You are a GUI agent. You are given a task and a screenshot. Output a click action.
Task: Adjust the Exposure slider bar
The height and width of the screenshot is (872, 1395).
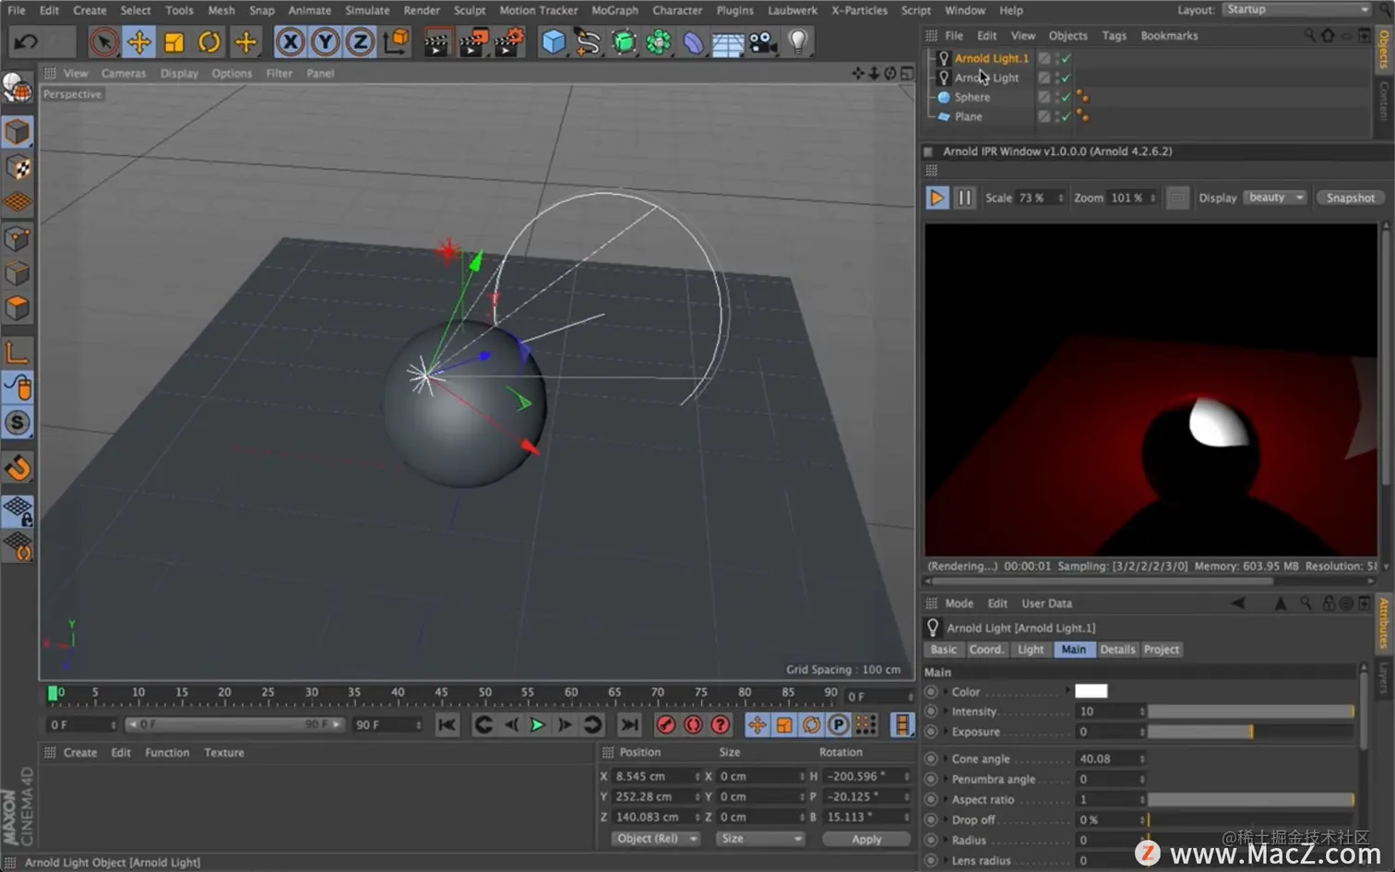coord(1250,732)
